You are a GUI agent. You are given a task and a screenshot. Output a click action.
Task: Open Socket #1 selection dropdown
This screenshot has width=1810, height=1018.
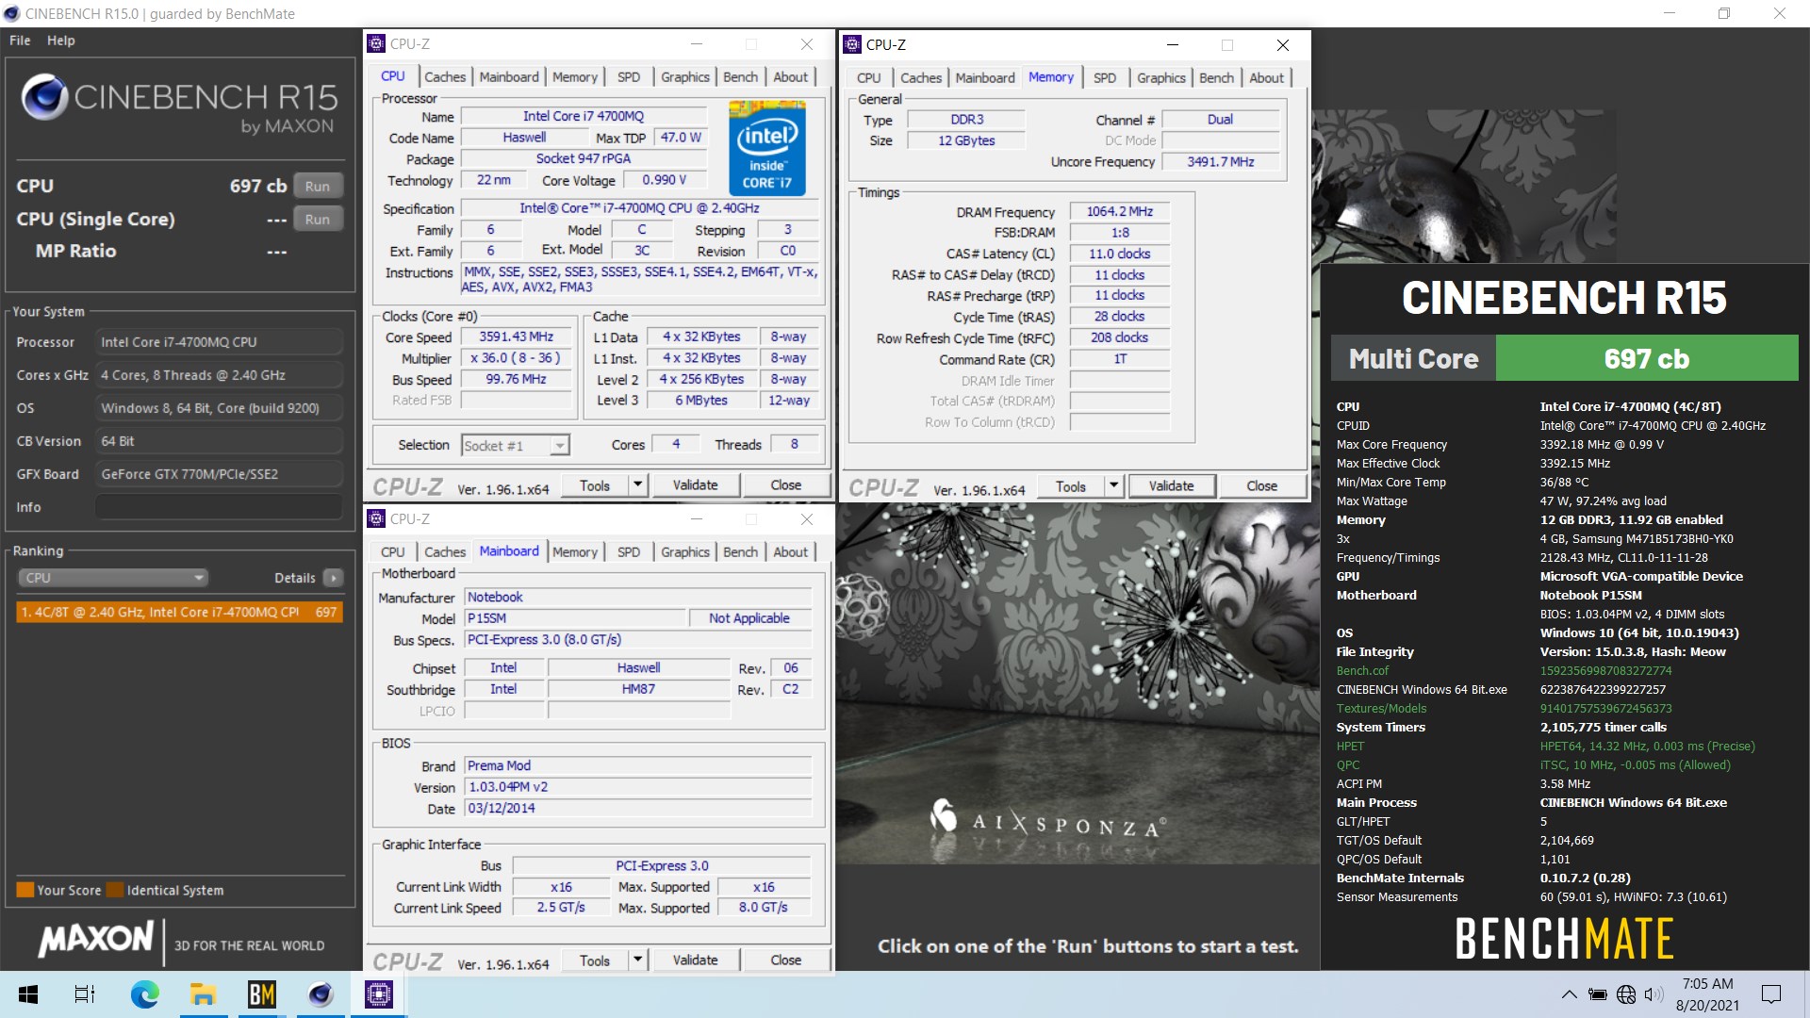(516, 445)
